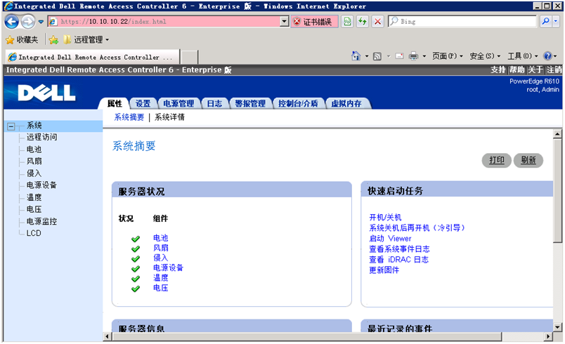Open 系统关机后再开机（冷引导）task
565x344 pixels.
(x=417, y=227)
